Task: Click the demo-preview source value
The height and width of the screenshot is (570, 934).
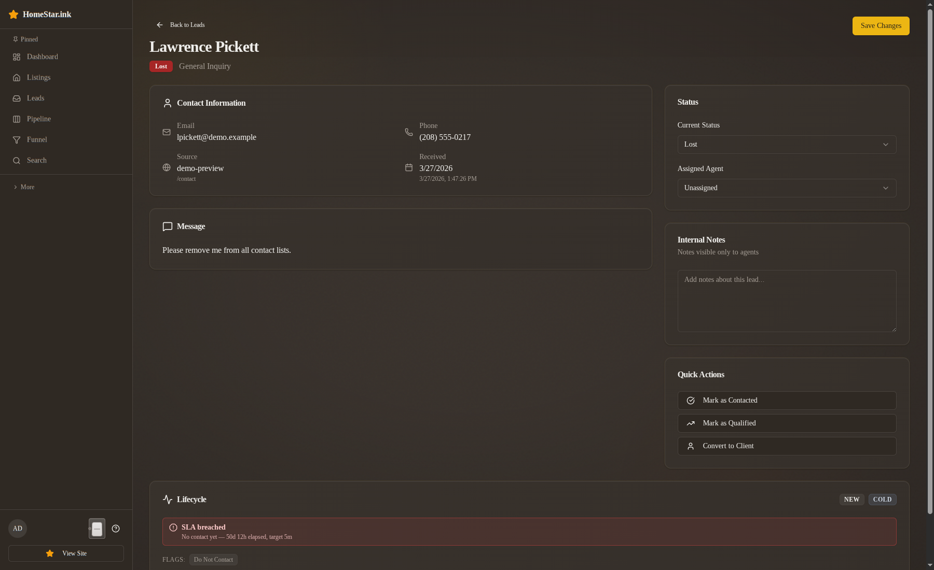Action: [x=200, y=168]
